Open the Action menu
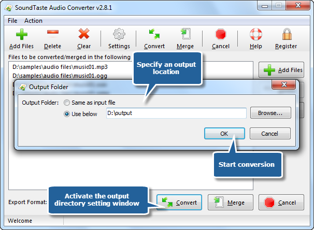 point(33,21)
